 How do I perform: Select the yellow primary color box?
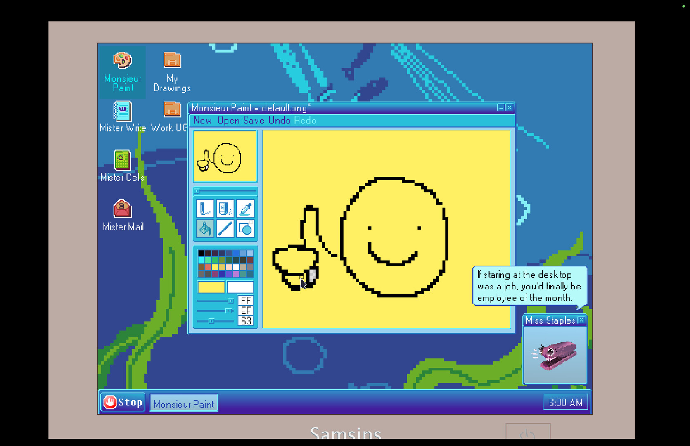211,287
